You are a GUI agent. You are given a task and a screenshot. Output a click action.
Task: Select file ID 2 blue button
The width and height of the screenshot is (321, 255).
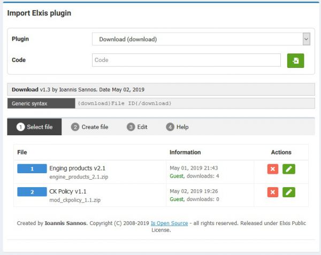point(32,192)
